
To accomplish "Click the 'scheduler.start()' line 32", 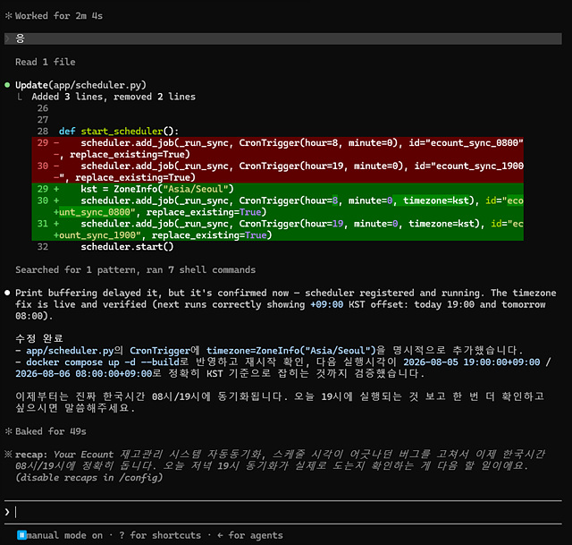I will pos(127,247).
